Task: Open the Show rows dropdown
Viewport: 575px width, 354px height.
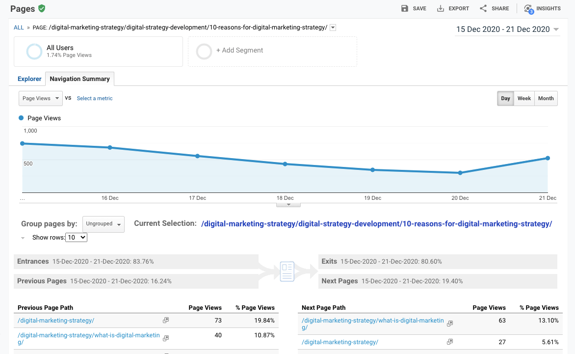Action: (76, 237)
